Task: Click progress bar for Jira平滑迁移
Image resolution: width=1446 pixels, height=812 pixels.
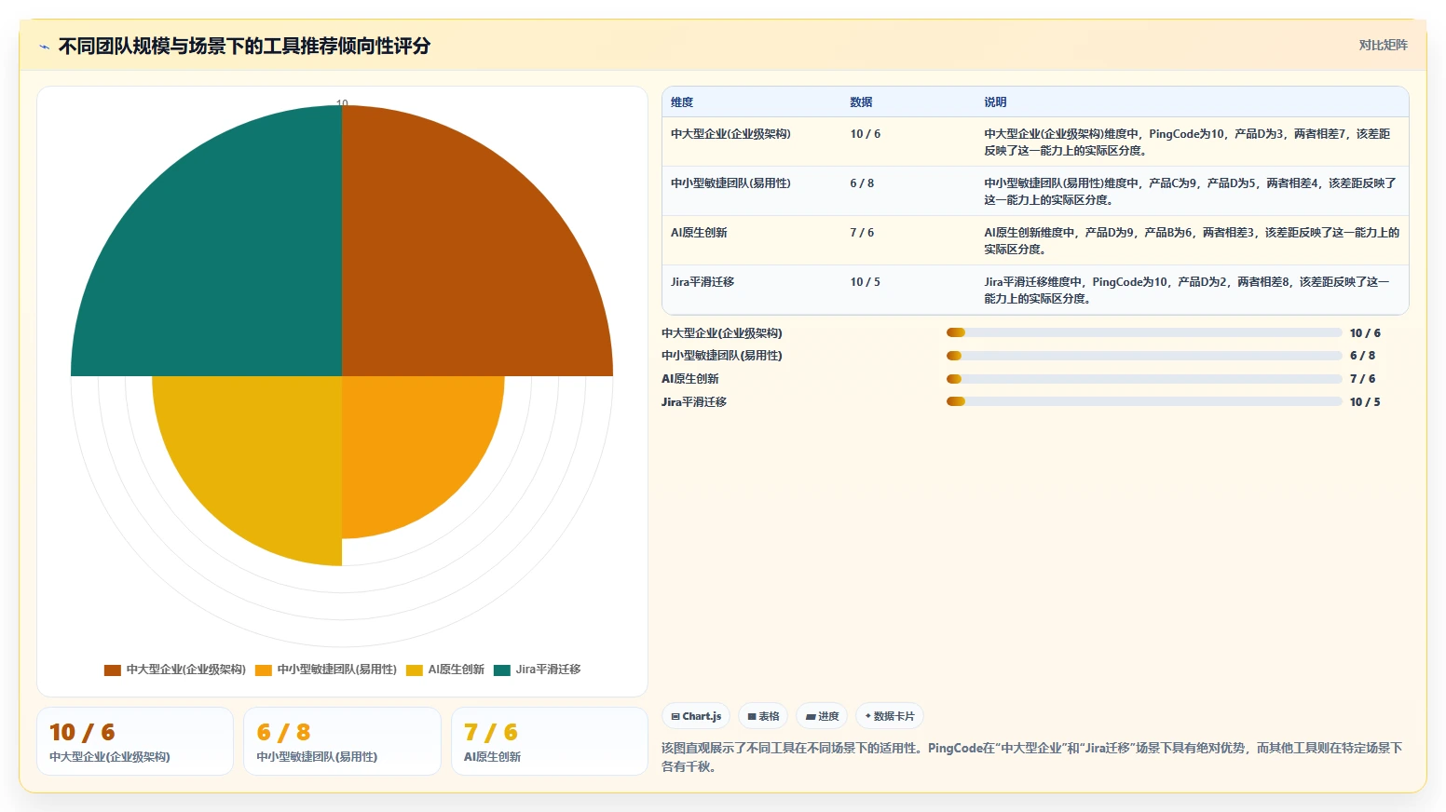Action: tap(1144, 402)
